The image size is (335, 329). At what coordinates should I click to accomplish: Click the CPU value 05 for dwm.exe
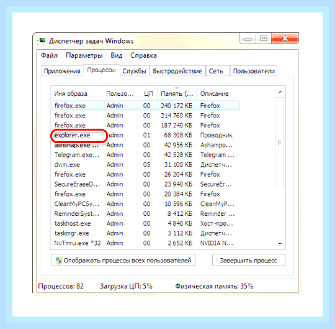point(146,164)
